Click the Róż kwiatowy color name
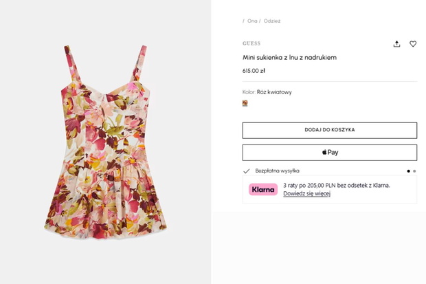 tap(274, 92)
